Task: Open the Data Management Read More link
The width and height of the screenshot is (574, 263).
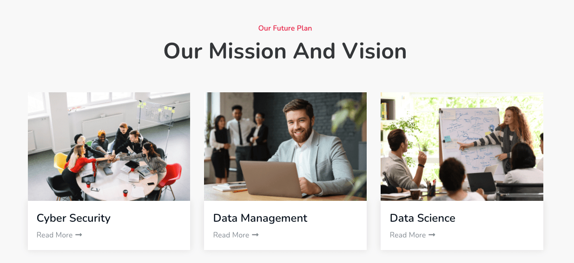Action: pos(231,235)
